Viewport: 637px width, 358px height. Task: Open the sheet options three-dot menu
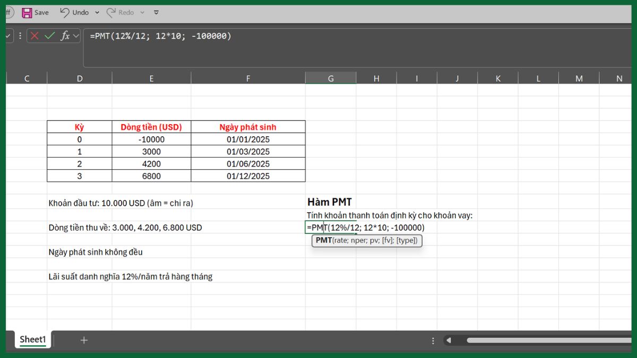[433, 340]
